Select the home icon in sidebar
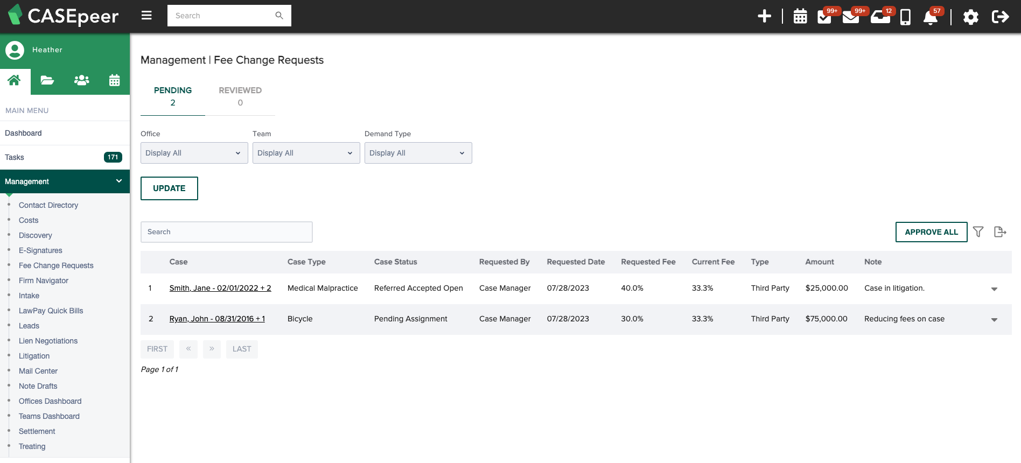Screen dimensions: 1021x463 [14, 80]
